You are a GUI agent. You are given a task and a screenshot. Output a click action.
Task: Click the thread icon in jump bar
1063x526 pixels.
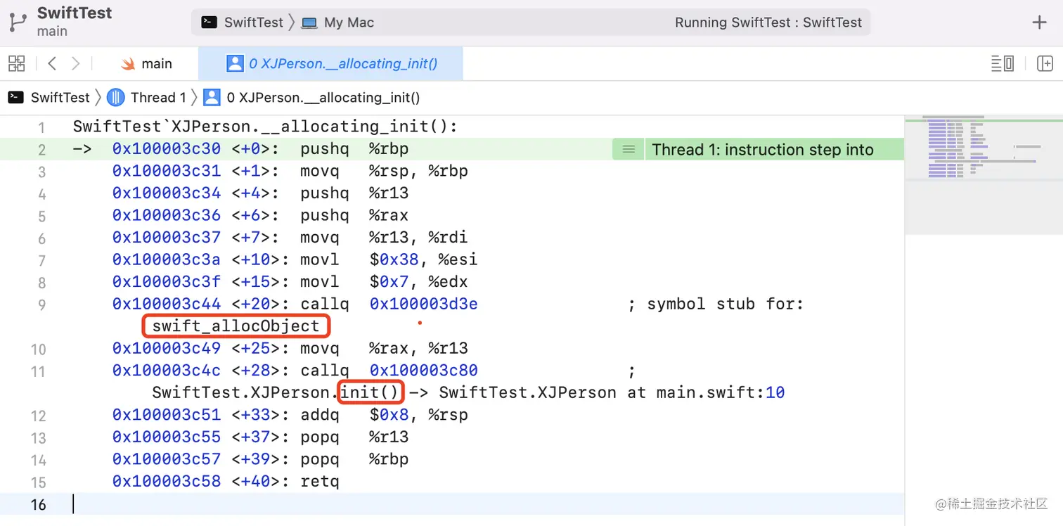[x=116, y=98]
